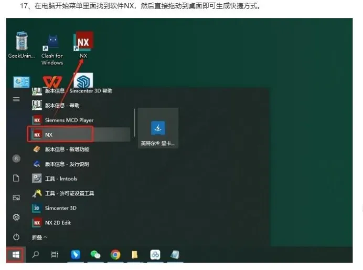Screen dimensions: 363x270
Task: Click the Start menu app list scrollbar
Action: click(x=134, y=122)
